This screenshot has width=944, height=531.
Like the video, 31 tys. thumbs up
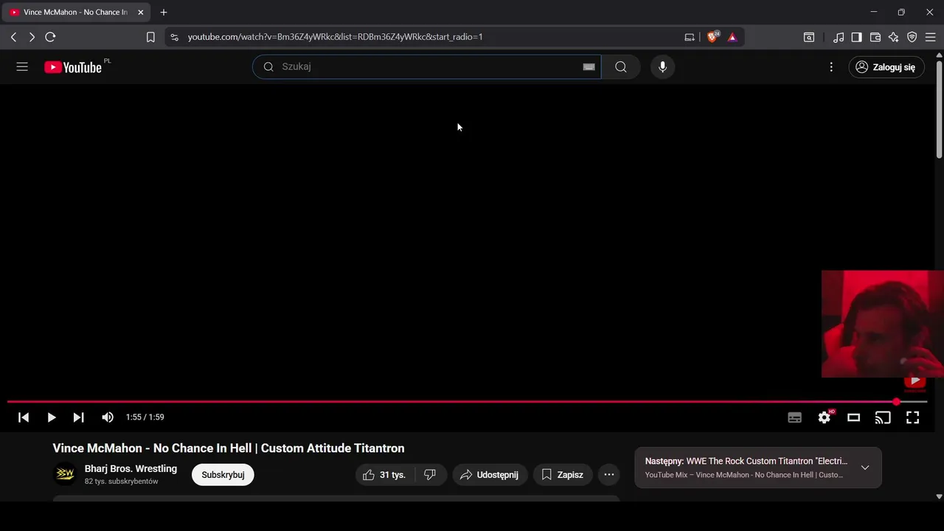tap(385, 475)
